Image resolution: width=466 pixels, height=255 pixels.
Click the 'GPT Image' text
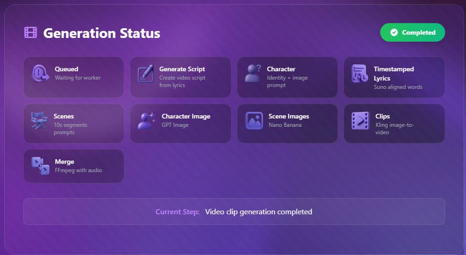coord(175,125)
